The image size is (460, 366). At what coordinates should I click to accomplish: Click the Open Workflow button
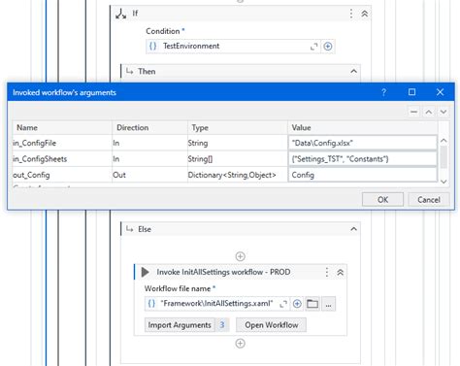(x=272, y=325)
